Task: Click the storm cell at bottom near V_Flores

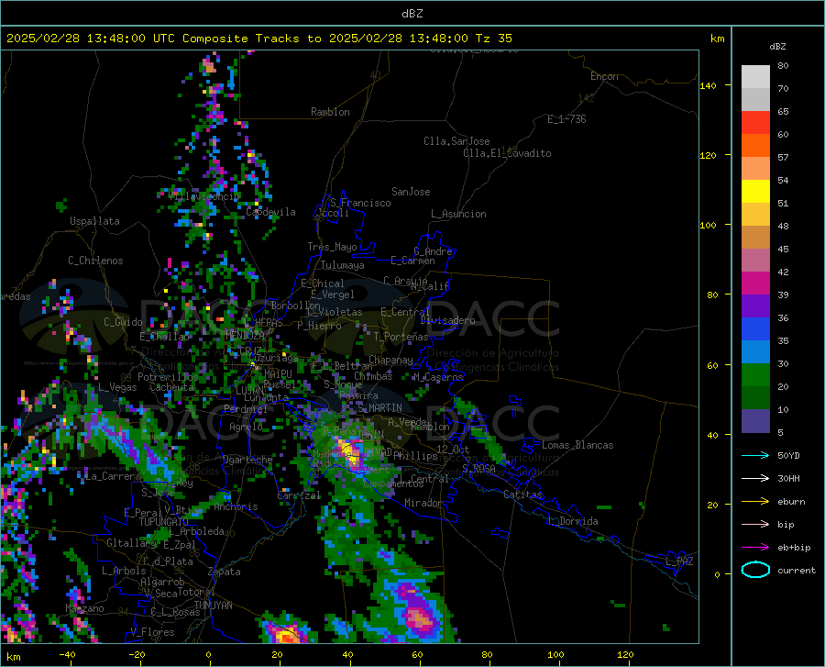Action: 287,634
